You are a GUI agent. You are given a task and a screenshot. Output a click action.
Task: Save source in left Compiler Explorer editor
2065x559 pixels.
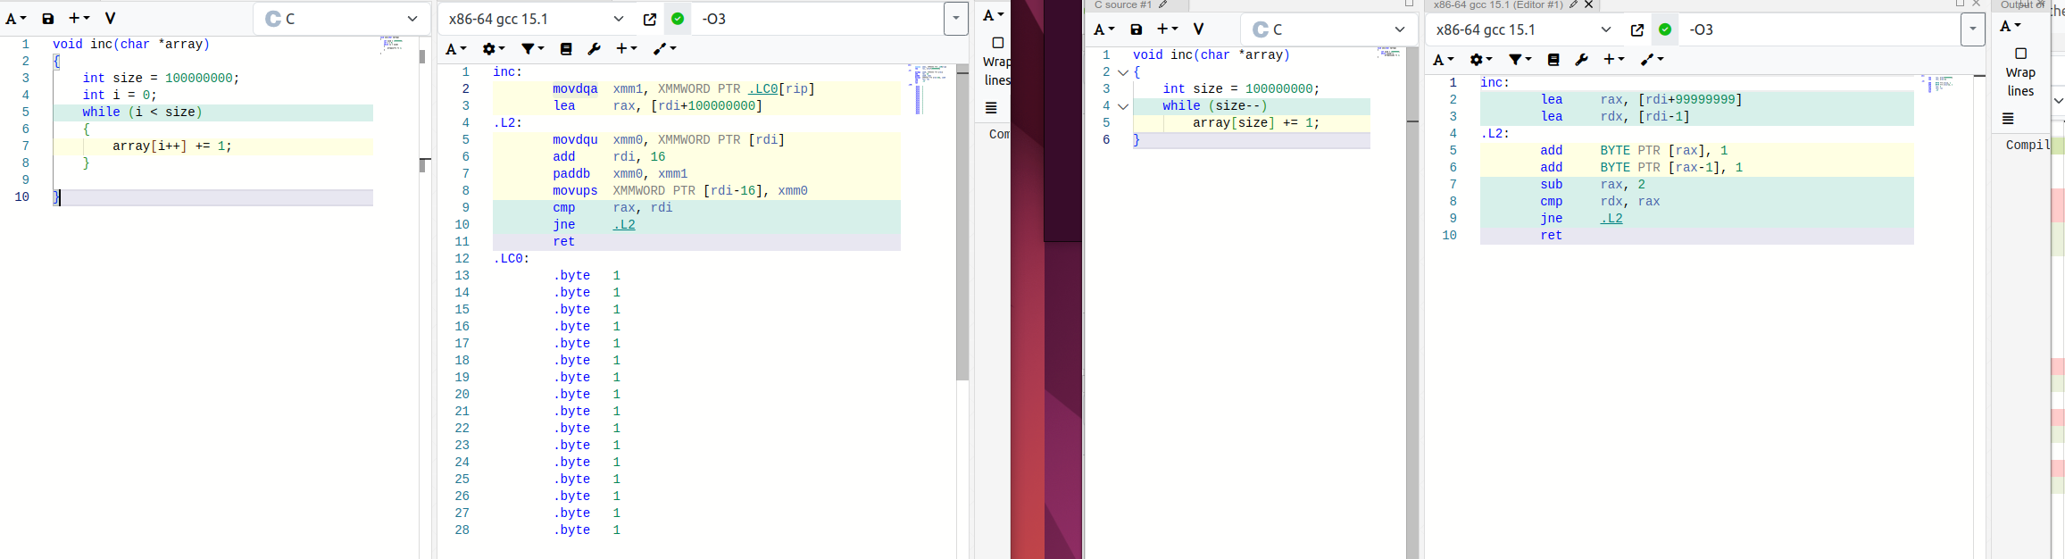tap(48, 19)
